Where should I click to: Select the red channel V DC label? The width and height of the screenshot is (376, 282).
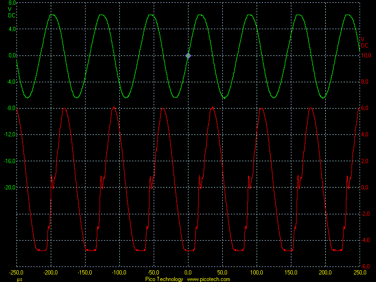click(365, 42)
